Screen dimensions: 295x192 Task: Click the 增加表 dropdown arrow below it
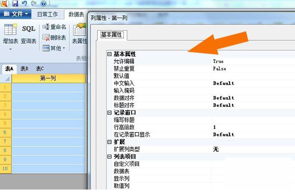[10, 49]
